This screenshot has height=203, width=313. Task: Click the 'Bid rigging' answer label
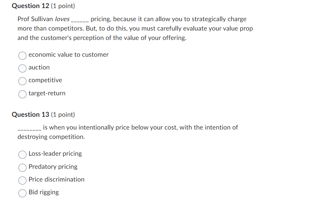pyautogui.click(x=44, y=192)
